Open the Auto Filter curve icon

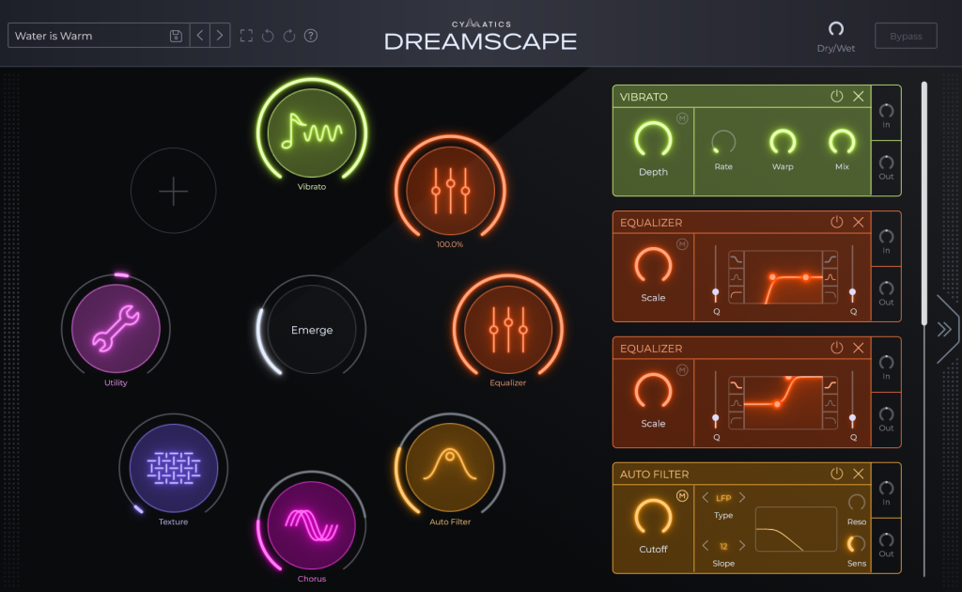pyautogui.click(x=450, y=467)
